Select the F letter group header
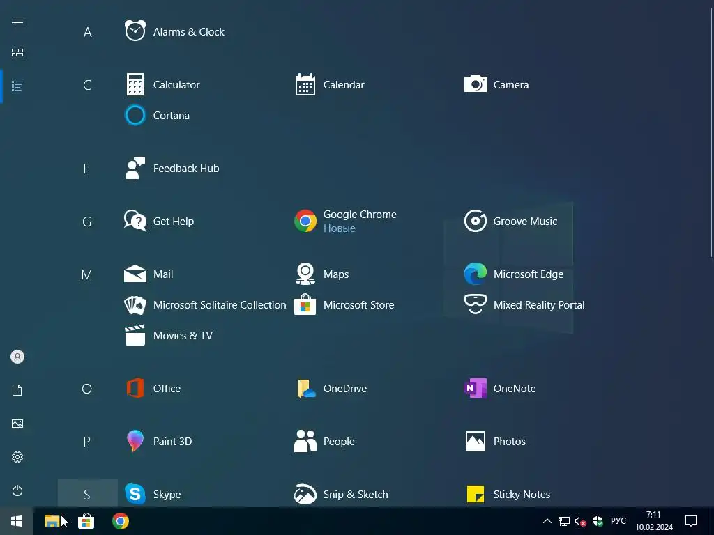714x535 pixels. (x=87, y=169)
